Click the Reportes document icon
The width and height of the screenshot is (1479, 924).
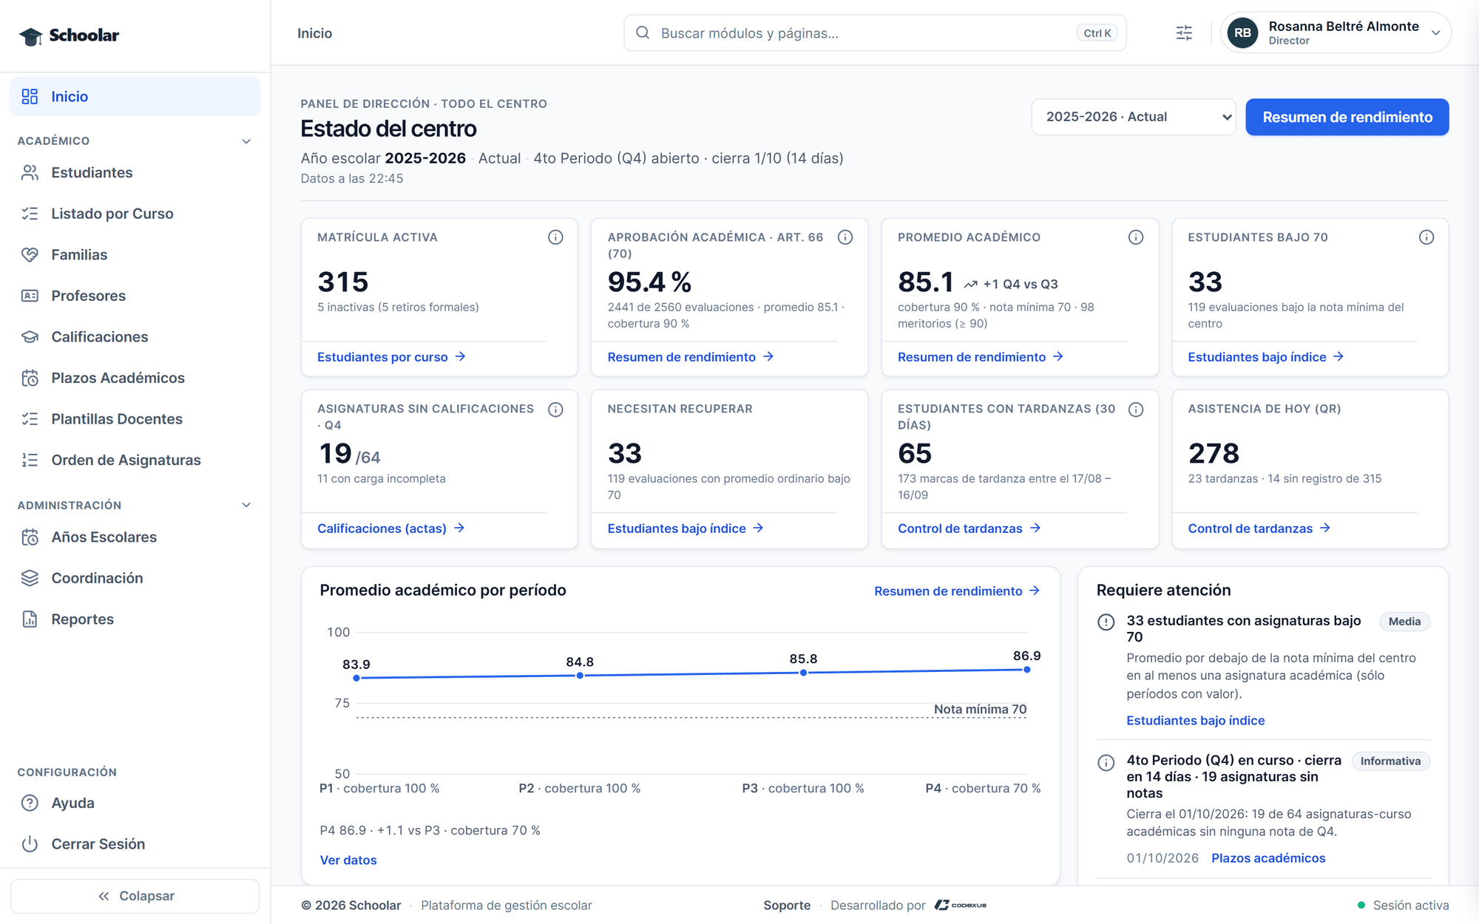tap(30, 619)
